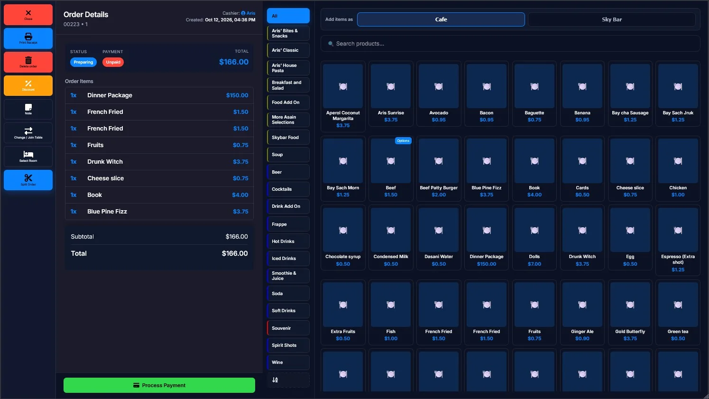Process payment for the order
709x399 pixels.
[159, 385]
